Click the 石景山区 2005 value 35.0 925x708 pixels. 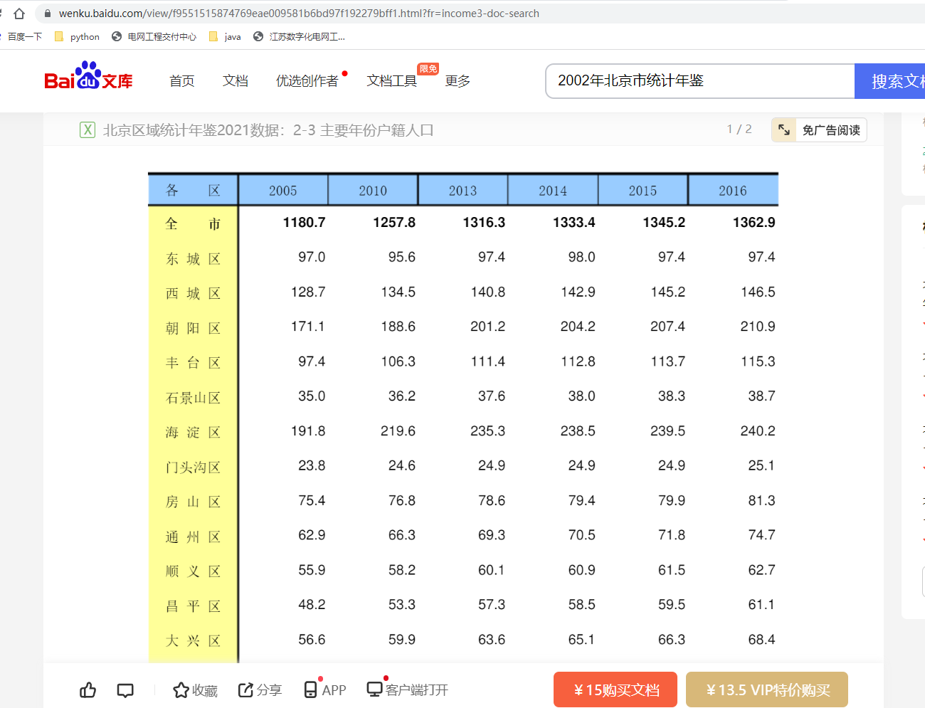[312, 396]
